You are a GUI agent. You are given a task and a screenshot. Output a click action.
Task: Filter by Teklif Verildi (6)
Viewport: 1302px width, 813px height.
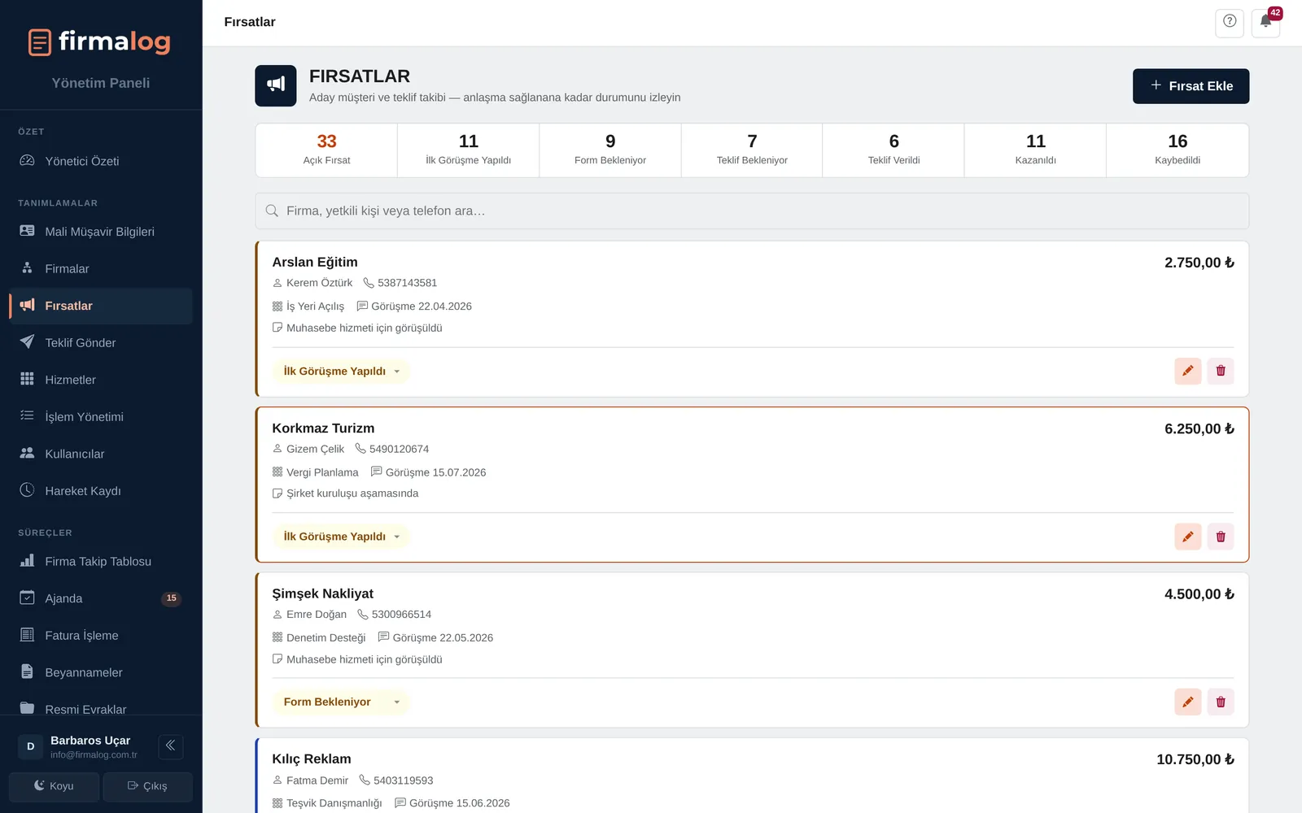[893, 150]
